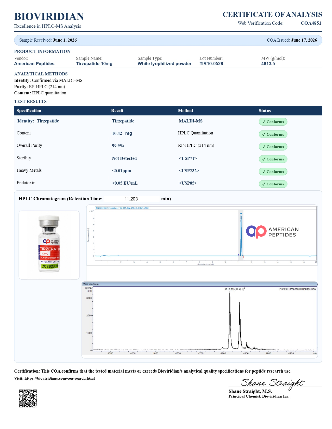Click the Purity RP-HPLC (214 nm) line
Viewport: 332px width, 429px height.
coord(40,87)
